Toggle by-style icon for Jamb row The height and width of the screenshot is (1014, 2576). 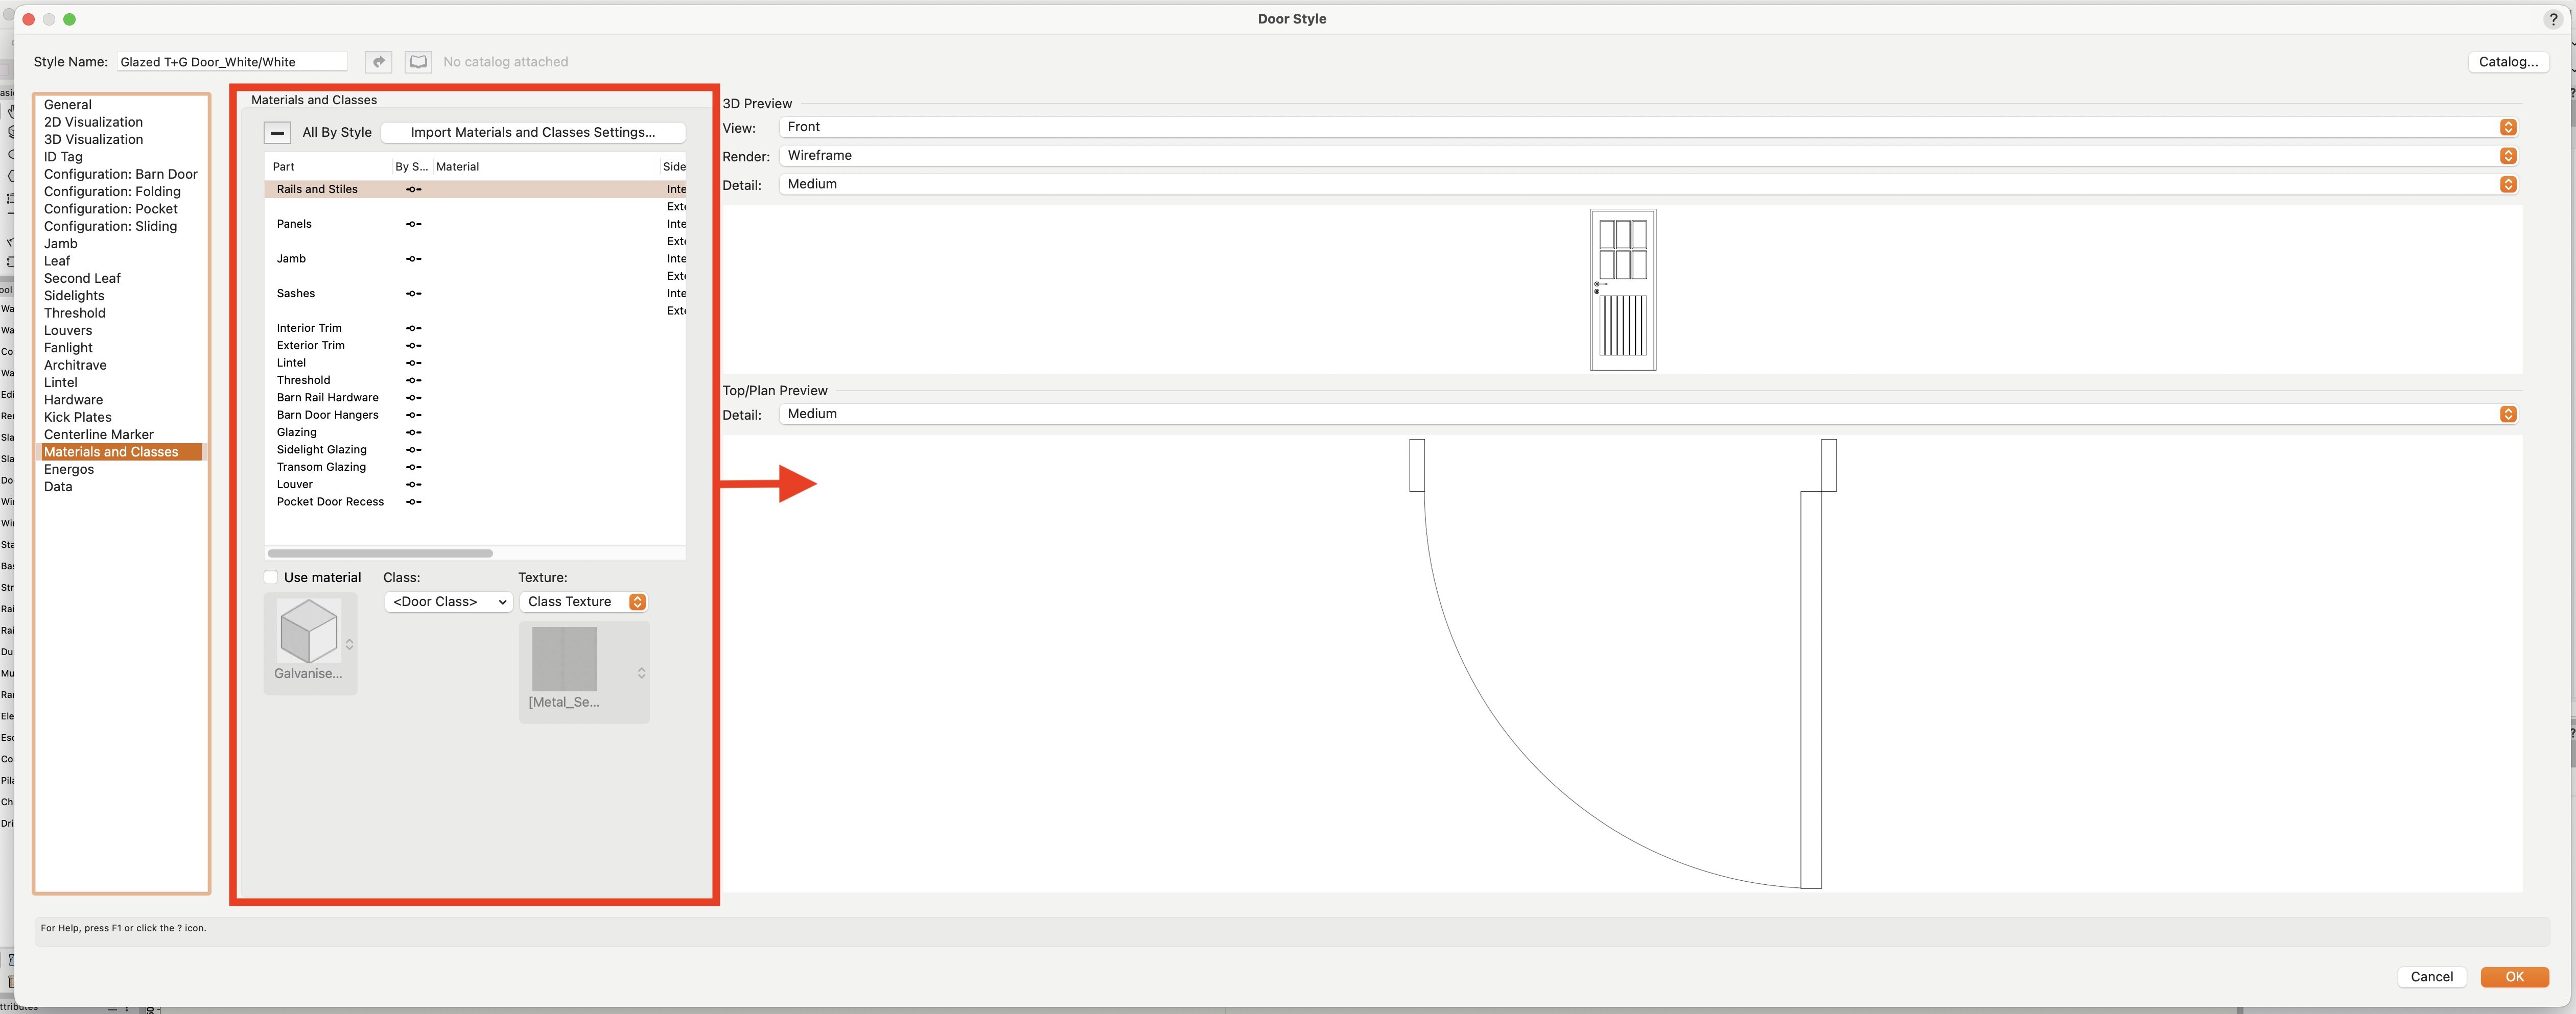[x=413, y=259]
